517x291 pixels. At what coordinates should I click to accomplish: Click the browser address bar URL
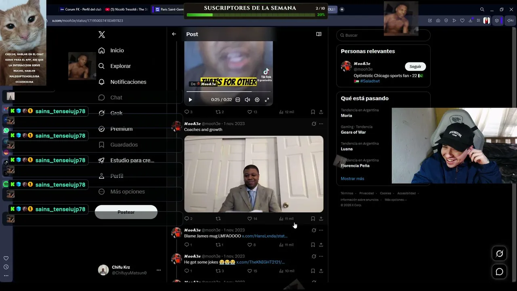88,21
